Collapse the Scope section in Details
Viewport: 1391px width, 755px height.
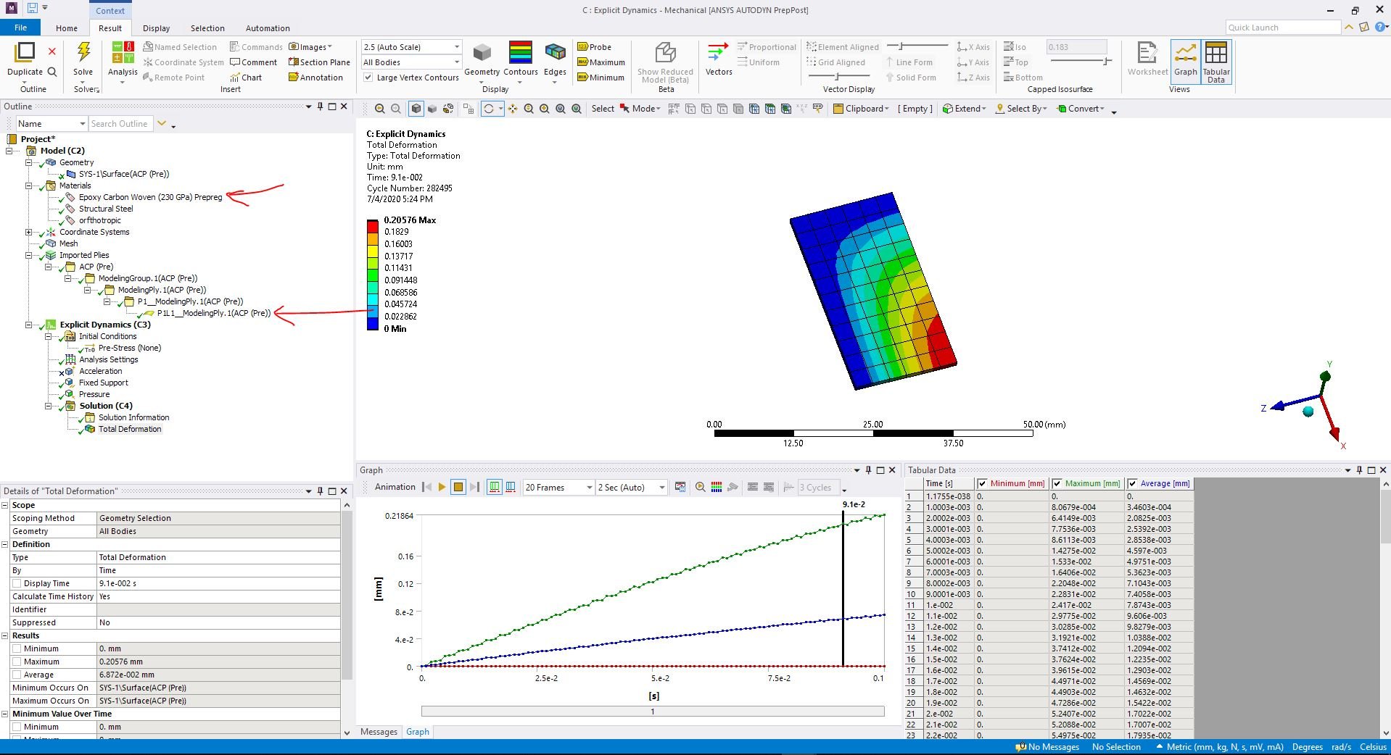click(x=5, y=505)
